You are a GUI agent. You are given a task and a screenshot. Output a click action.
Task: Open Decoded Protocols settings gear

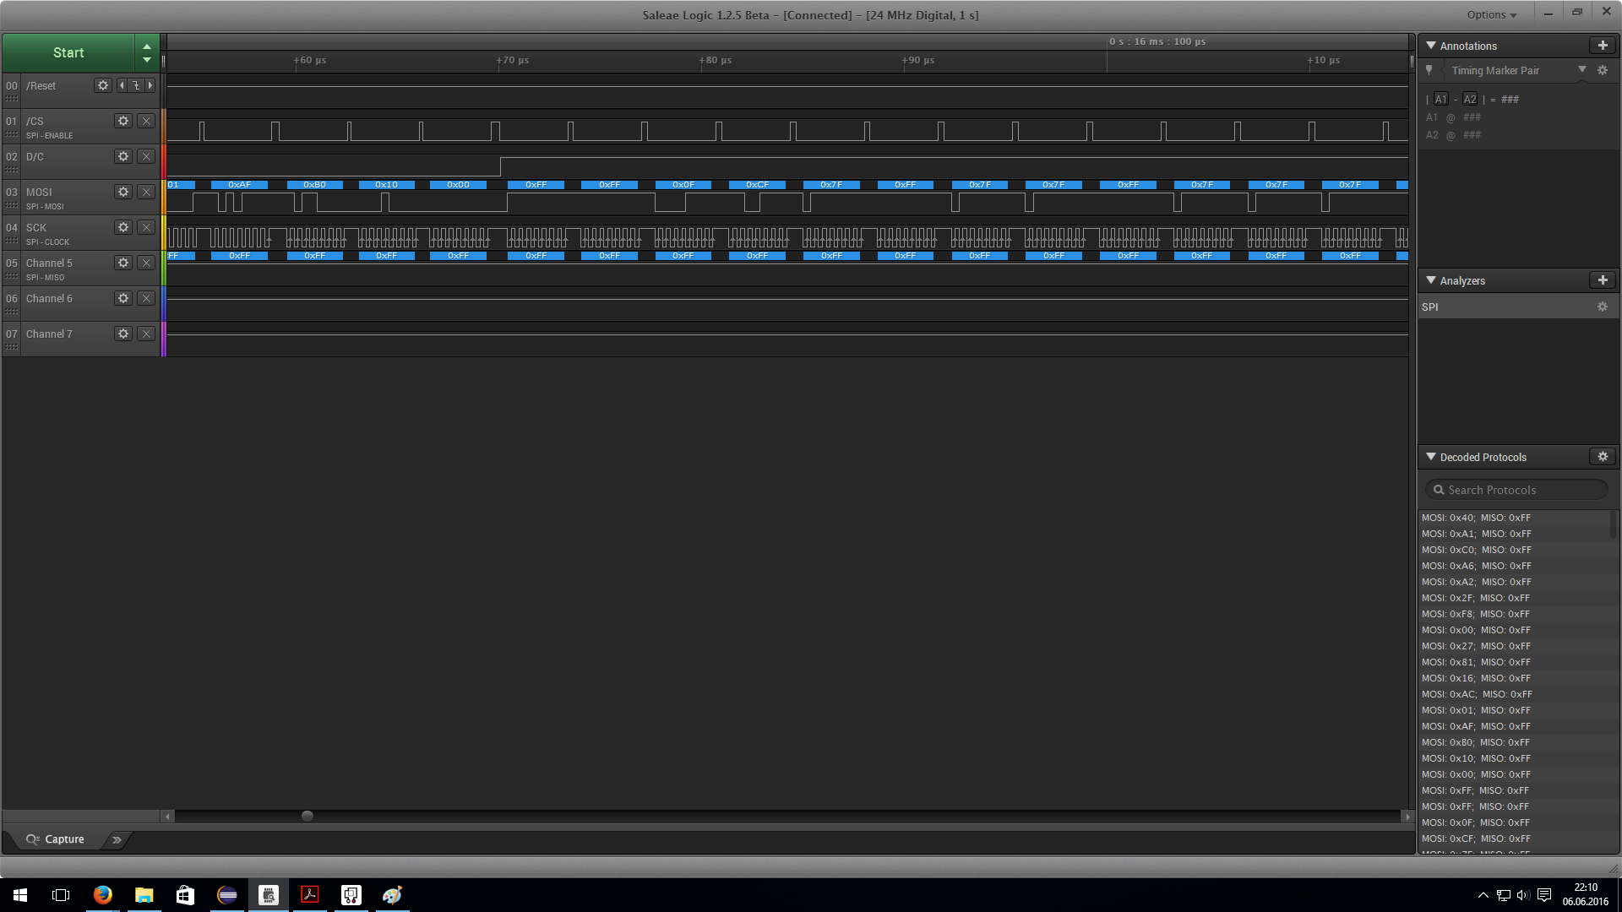click(1602, 457)
